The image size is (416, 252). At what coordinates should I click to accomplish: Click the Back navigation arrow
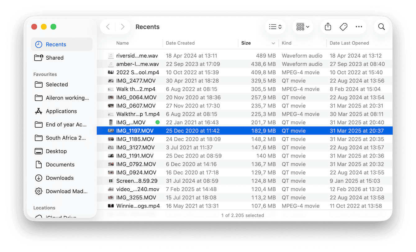pyautogui.click(x=107, y=27)
